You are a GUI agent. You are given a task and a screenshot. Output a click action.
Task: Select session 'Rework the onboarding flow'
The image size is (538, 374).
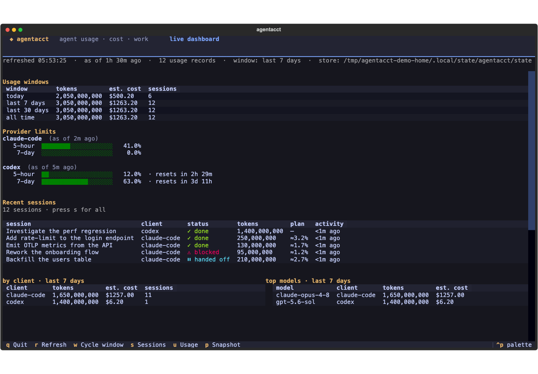[x=265, y=252]
